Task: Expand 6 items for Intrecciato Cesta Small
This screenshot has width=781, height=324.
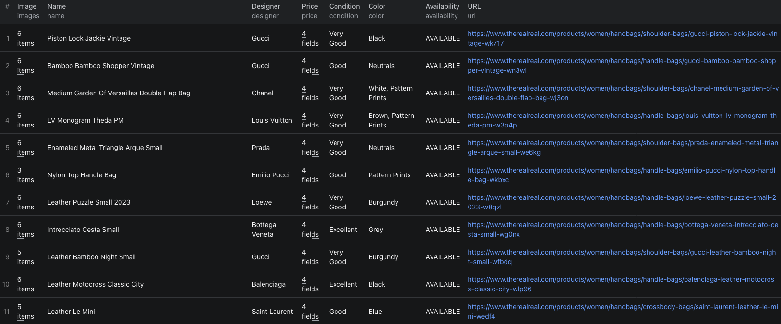Action: click(25, 230)
